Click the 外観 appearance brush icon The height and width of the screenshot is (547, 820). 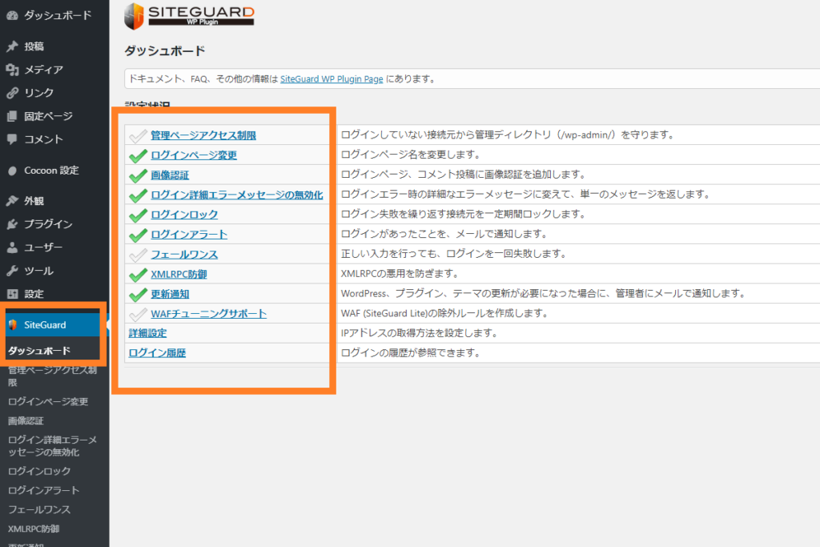[x=10, y=201]
